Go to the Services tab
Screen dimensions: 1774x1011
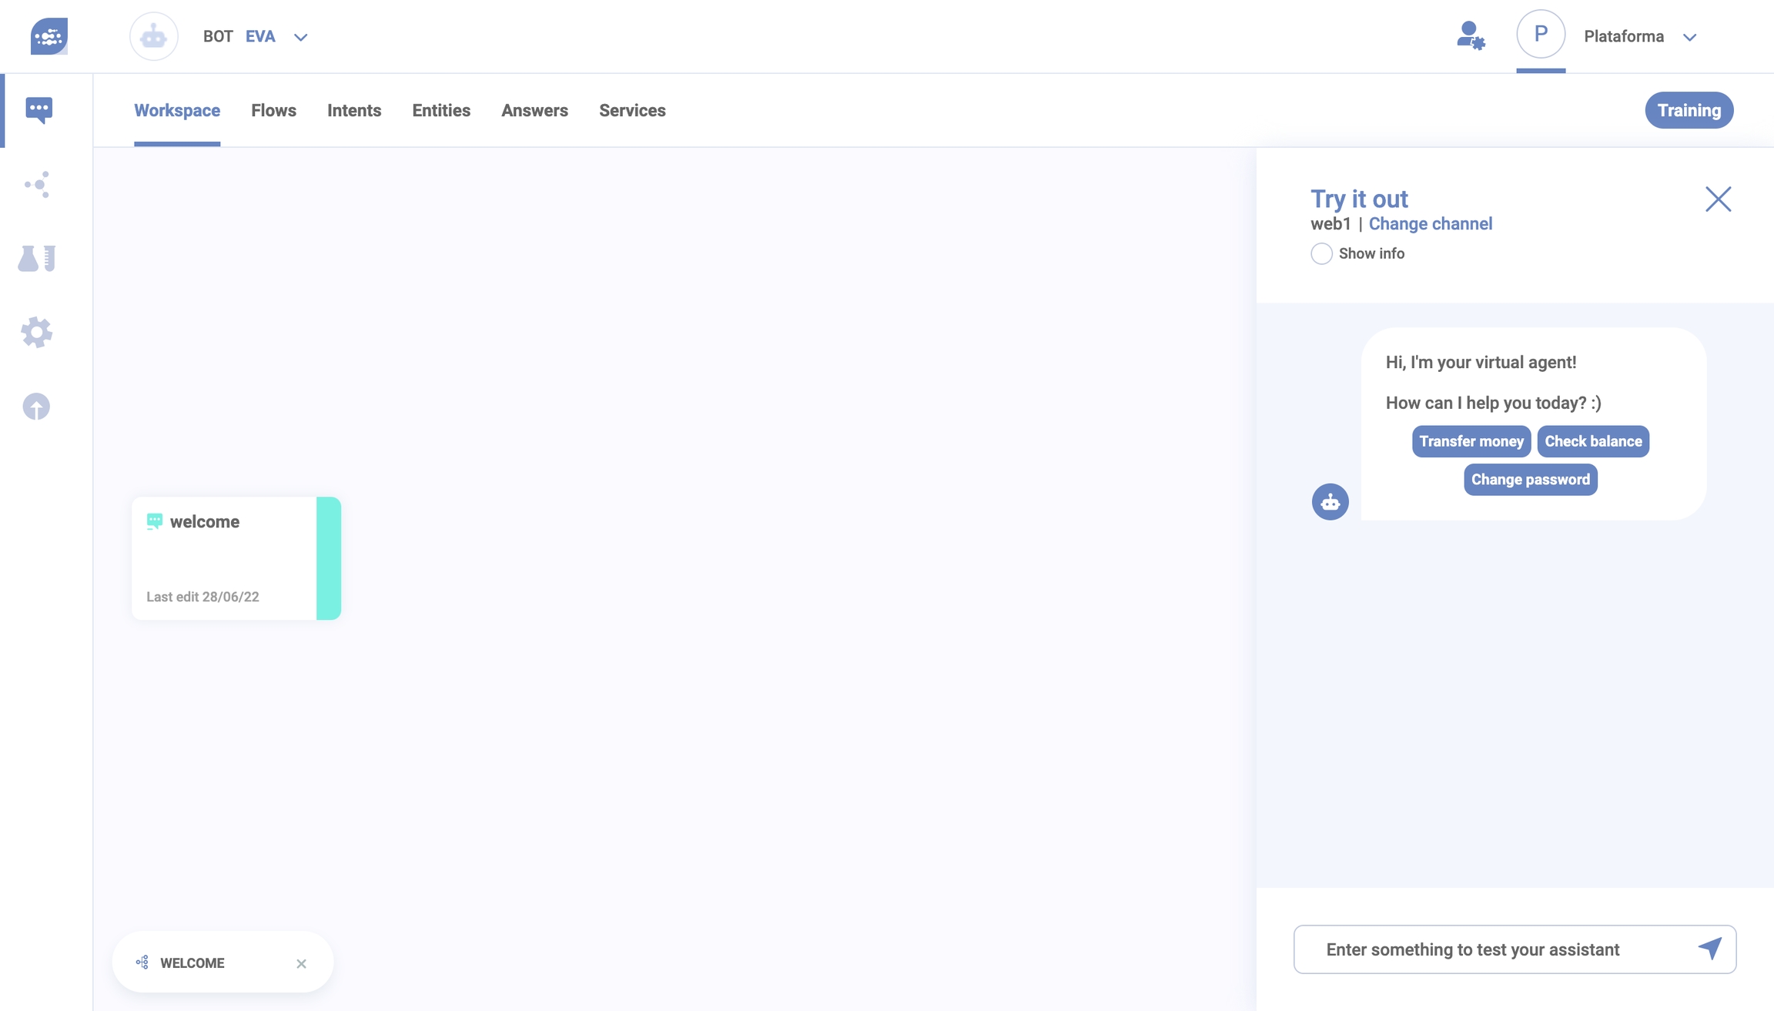(x=632, y=110)
